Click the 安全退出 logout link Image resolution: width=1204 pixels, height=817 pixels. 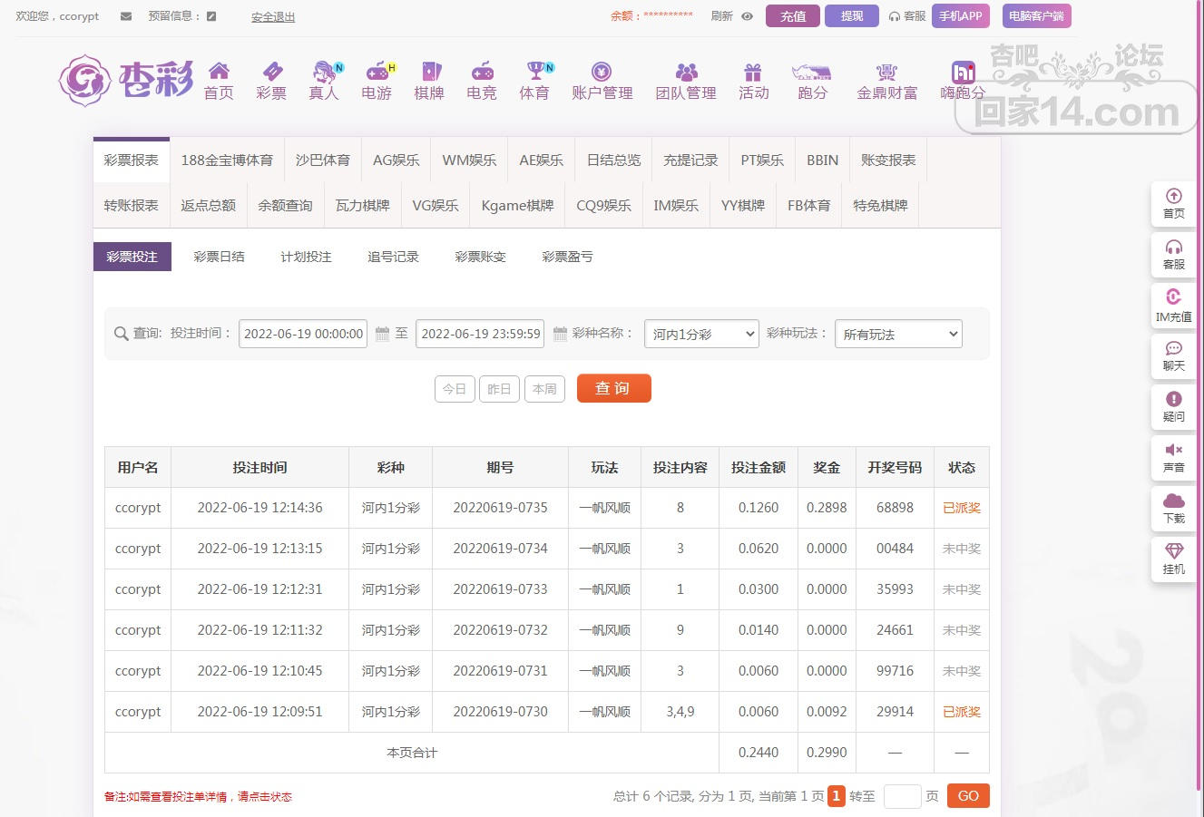coord(273,17)
